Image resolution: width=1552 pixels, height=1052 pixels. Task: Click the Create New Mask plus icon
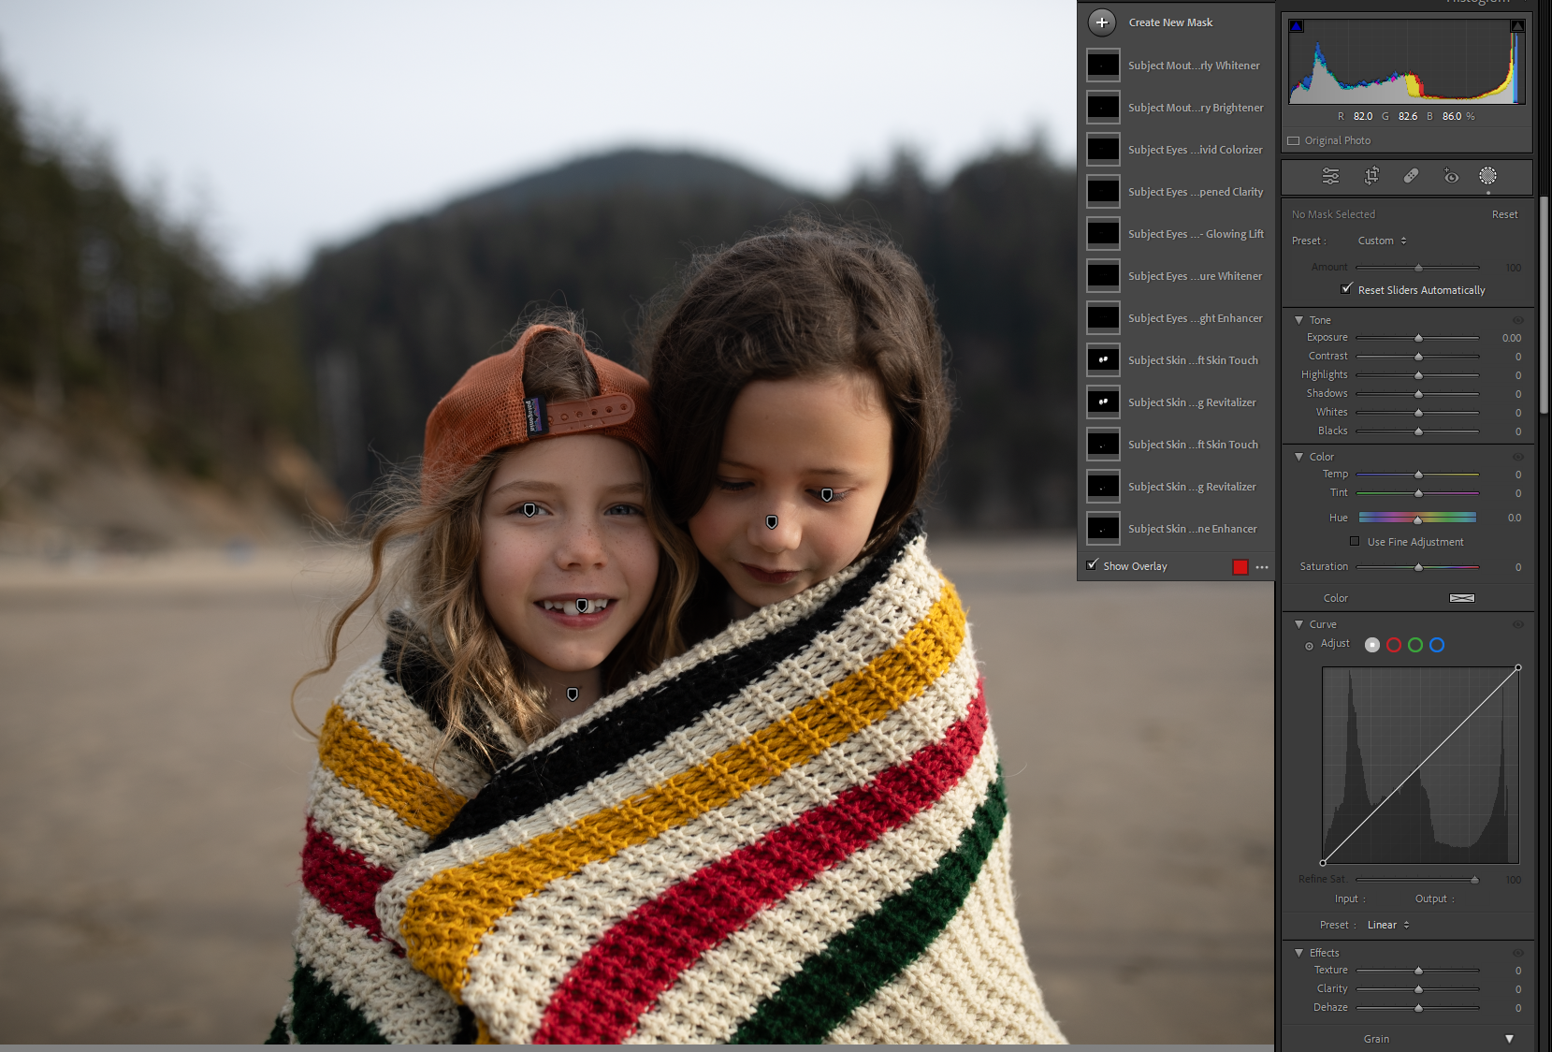pos(1102,22)
